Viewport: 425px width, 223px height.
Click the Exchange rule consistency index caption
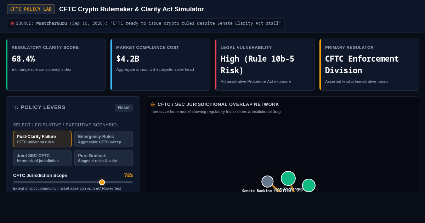(x=41, y=69)
